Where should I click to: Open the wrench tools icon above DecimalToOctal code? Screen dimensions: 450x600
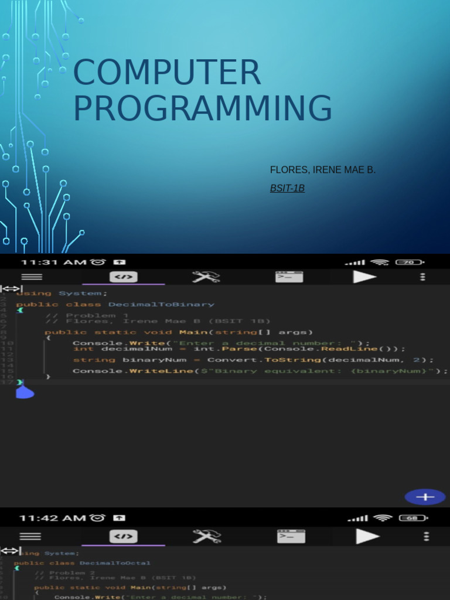[x=206, y=536]
